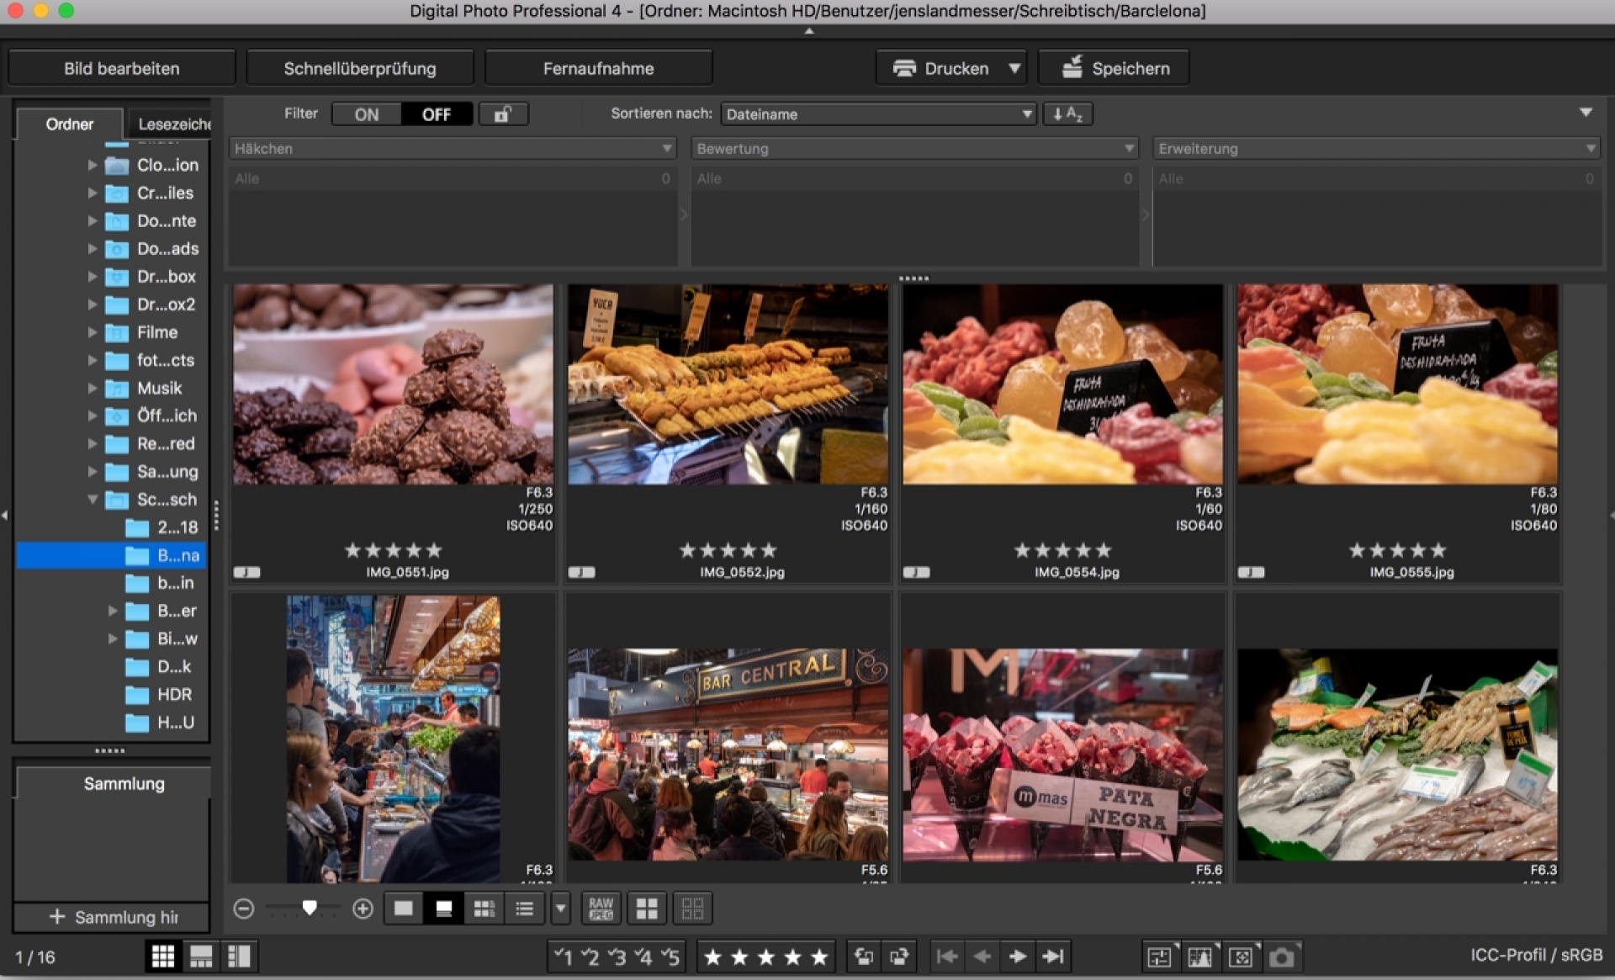Zoom in thumbnails with the plus icon
The image size is (1615, 980).
pyautogui.click(x=363, y=908)
